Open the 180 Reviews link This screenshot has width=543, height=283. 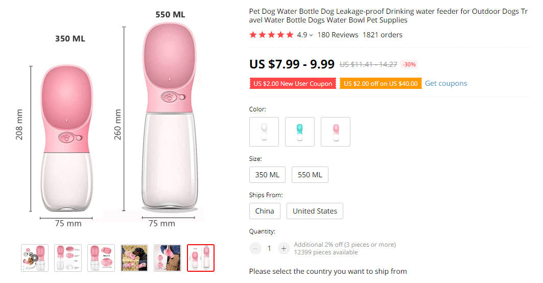tap(338, 35)
